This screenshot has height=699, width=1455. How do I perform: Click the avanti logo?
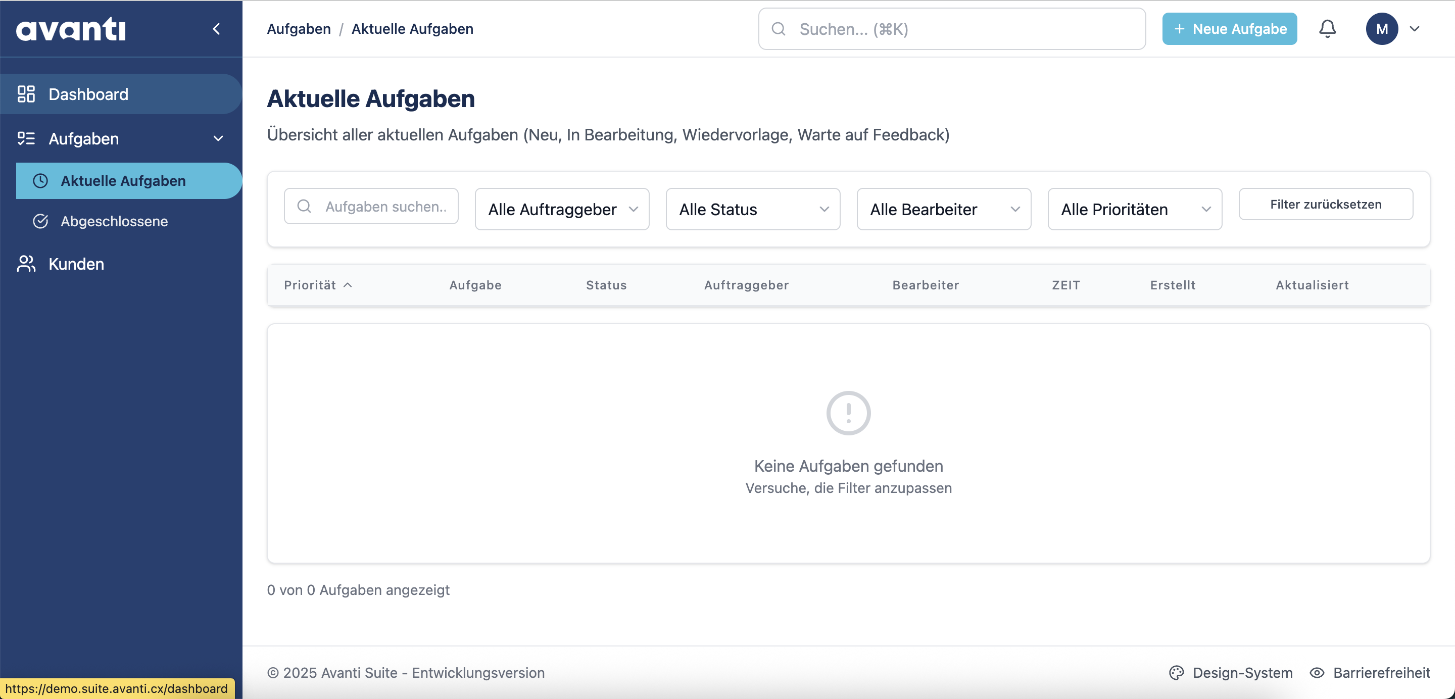pyautogui.click(x=71, y=29)
